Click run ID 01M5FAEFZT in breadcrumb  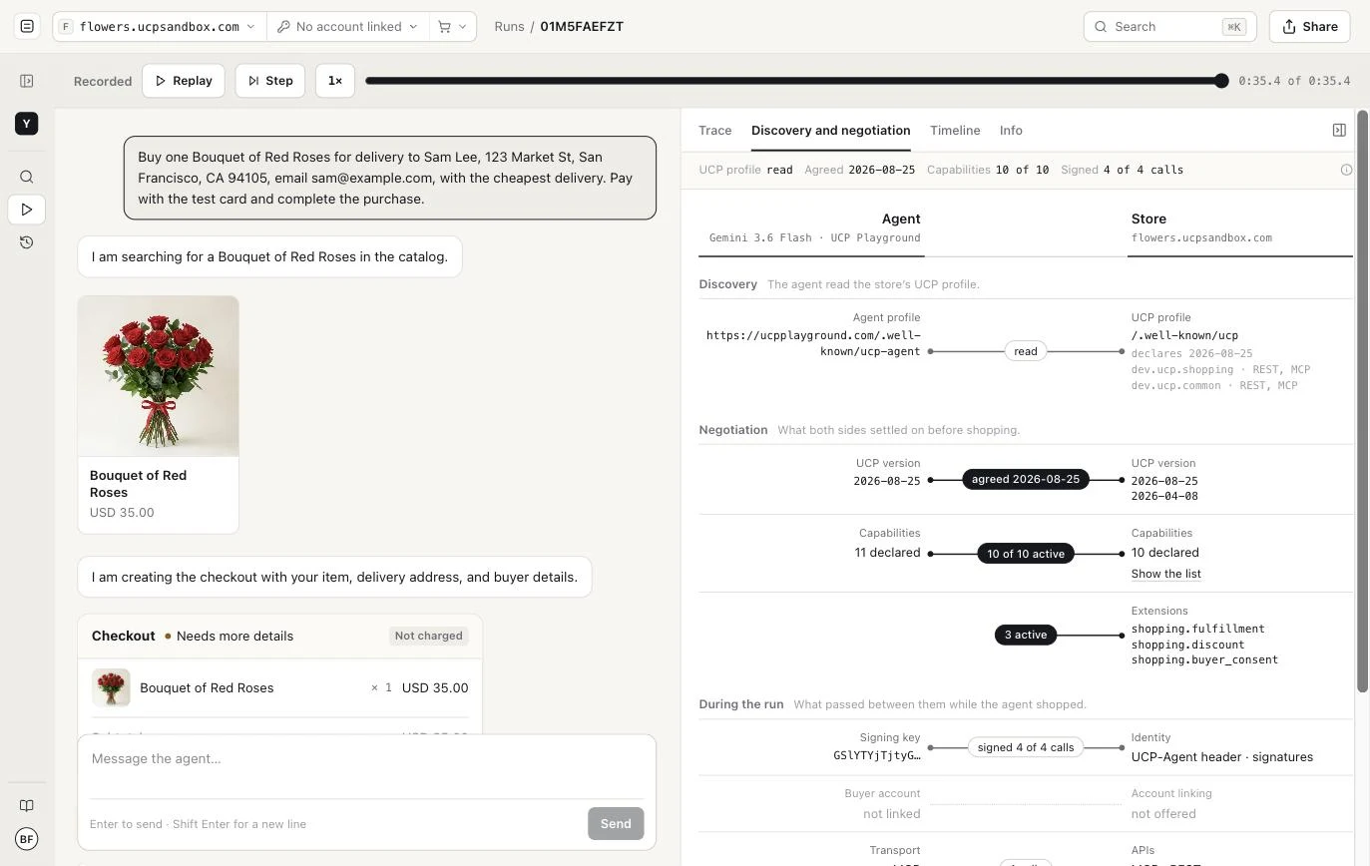(x=582, y=27)
